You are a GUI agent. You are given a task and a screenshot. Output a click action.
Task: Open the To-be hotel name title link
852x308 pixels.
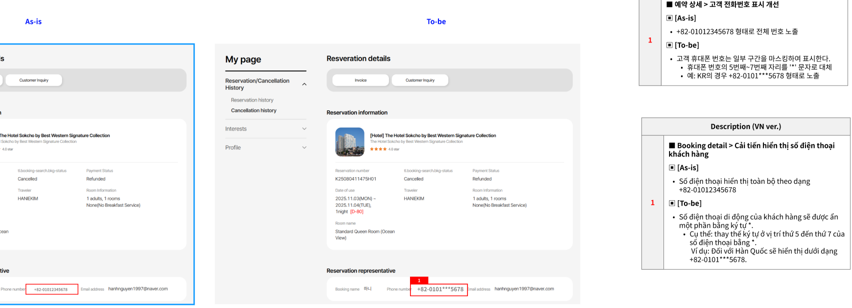click(433, 135)
